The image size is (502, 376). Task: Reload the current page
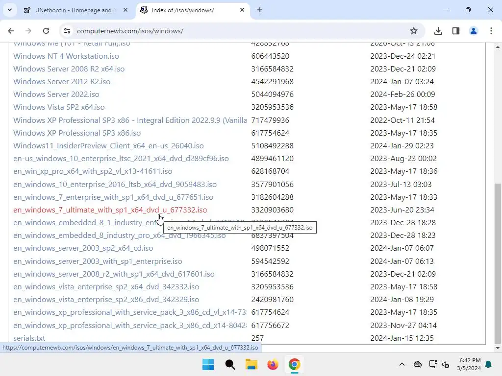(46, 31)
